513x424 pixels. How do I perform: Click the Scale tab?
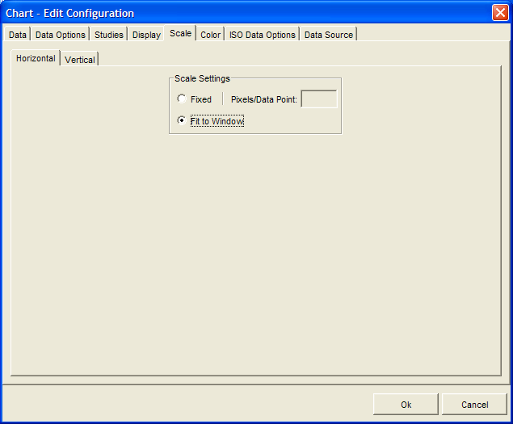pyautogui.click(x=180, y=33)
